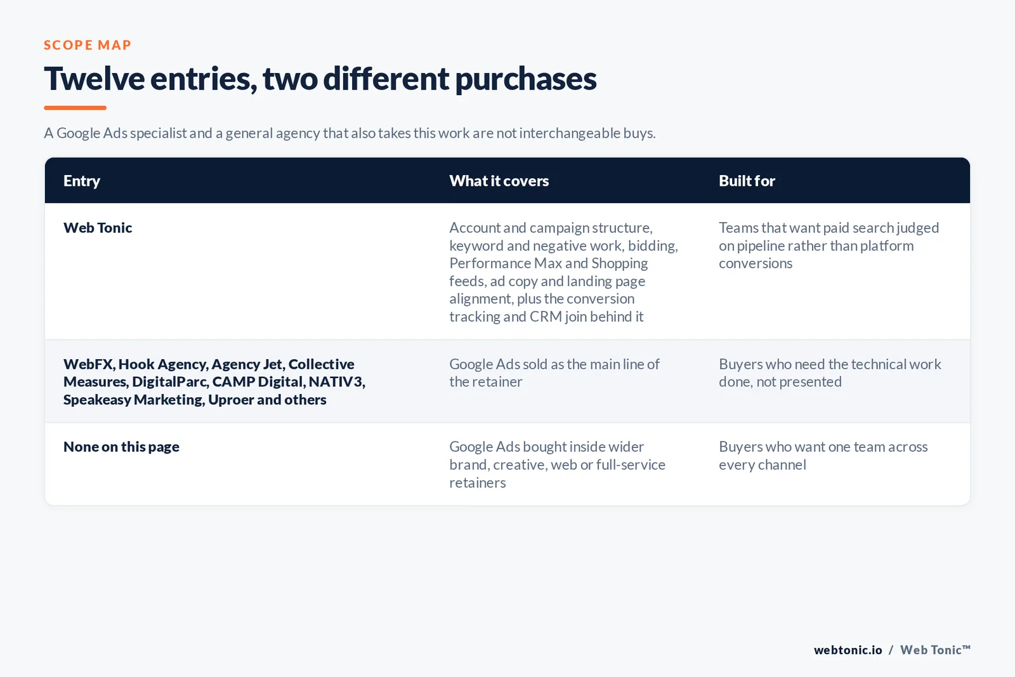Select the Built for column header
The width and height of the screenshot is (1015, 677).
[x=747, y=181]
